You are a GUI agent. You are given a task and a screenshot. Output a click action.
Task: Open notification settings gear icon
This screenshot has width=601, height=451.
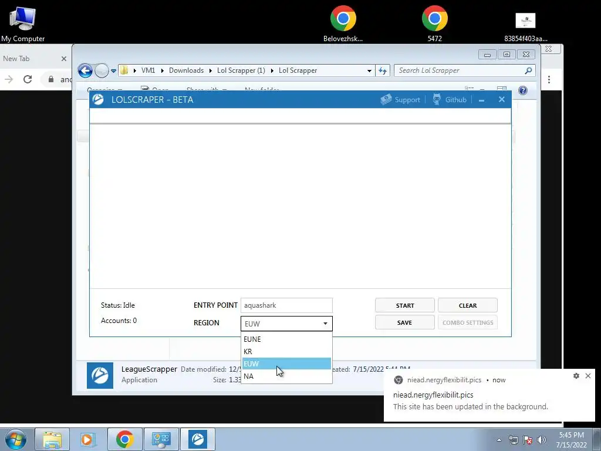(x=576, y=376)
